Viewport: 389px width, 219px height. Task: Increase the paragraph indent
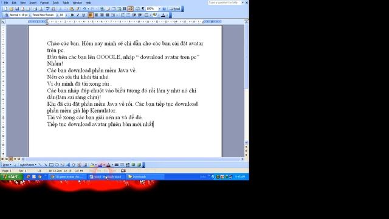(139, 15)
